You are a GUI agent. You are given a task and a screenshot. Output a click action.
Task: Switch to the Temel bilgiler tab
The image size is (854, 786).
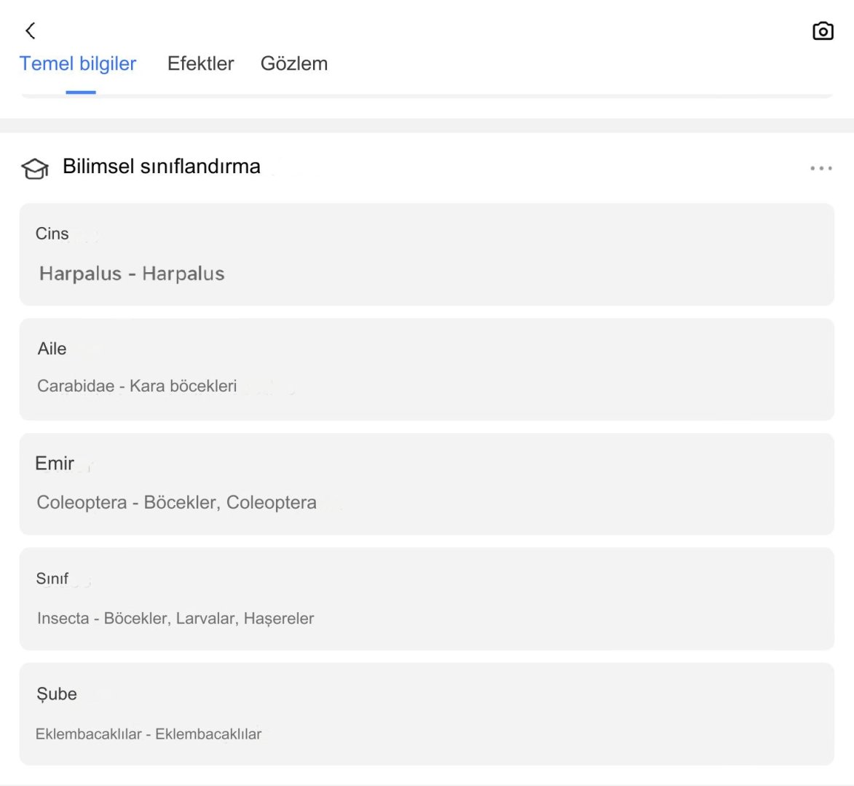click(78, 64)
